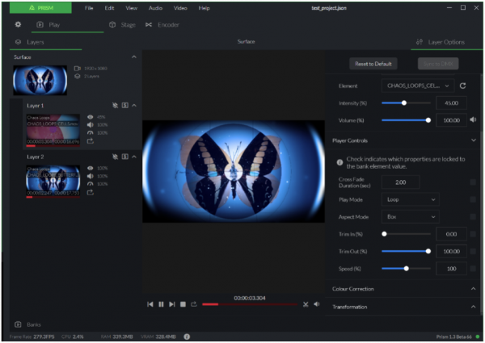
Task: Check the Trim In lock box
Action: (473, 234)
